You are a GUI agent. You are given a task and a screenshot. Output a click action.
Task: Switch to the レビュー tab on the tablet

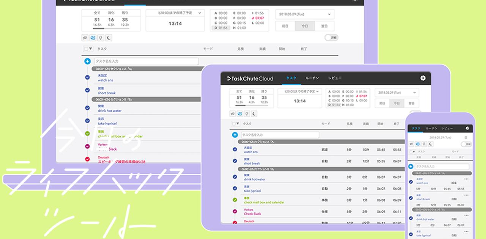[x=335, y=78]
